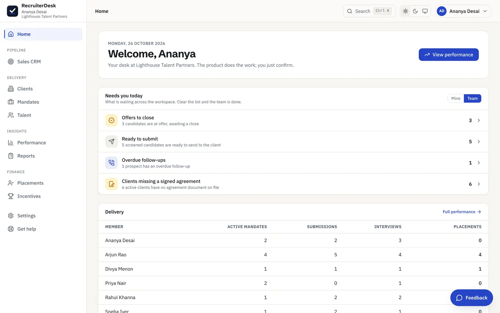This screenshot has height=313, width=500.
Task: Click the Settings gear icon
Action: (x=11, y=216)
